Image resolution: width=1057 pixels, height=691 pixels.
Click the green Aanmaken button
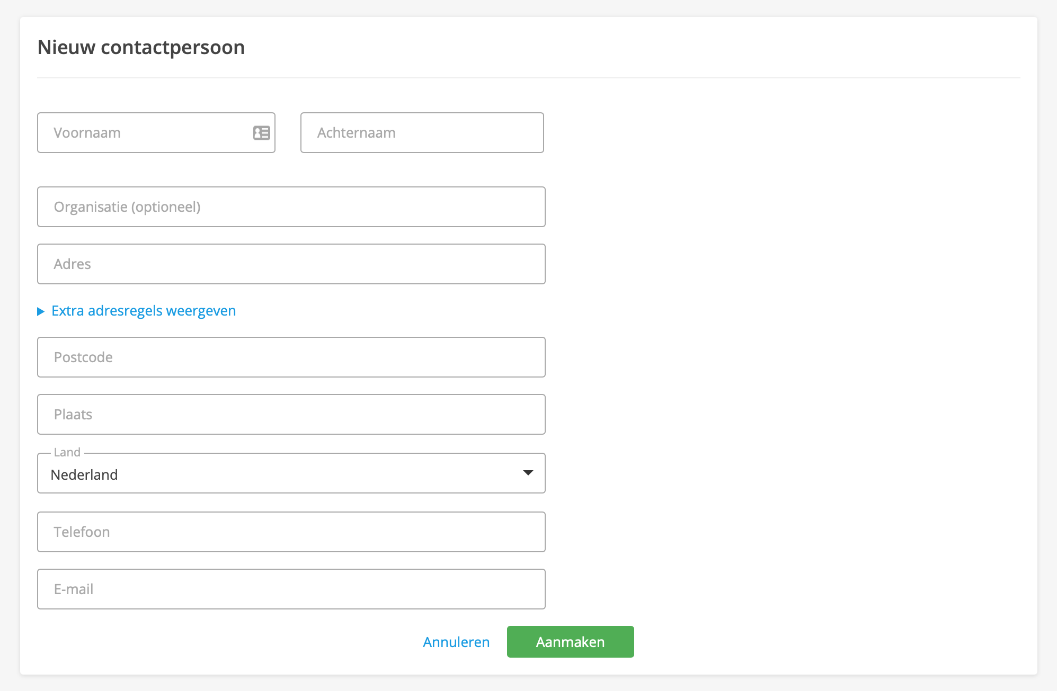click(571, 642)
